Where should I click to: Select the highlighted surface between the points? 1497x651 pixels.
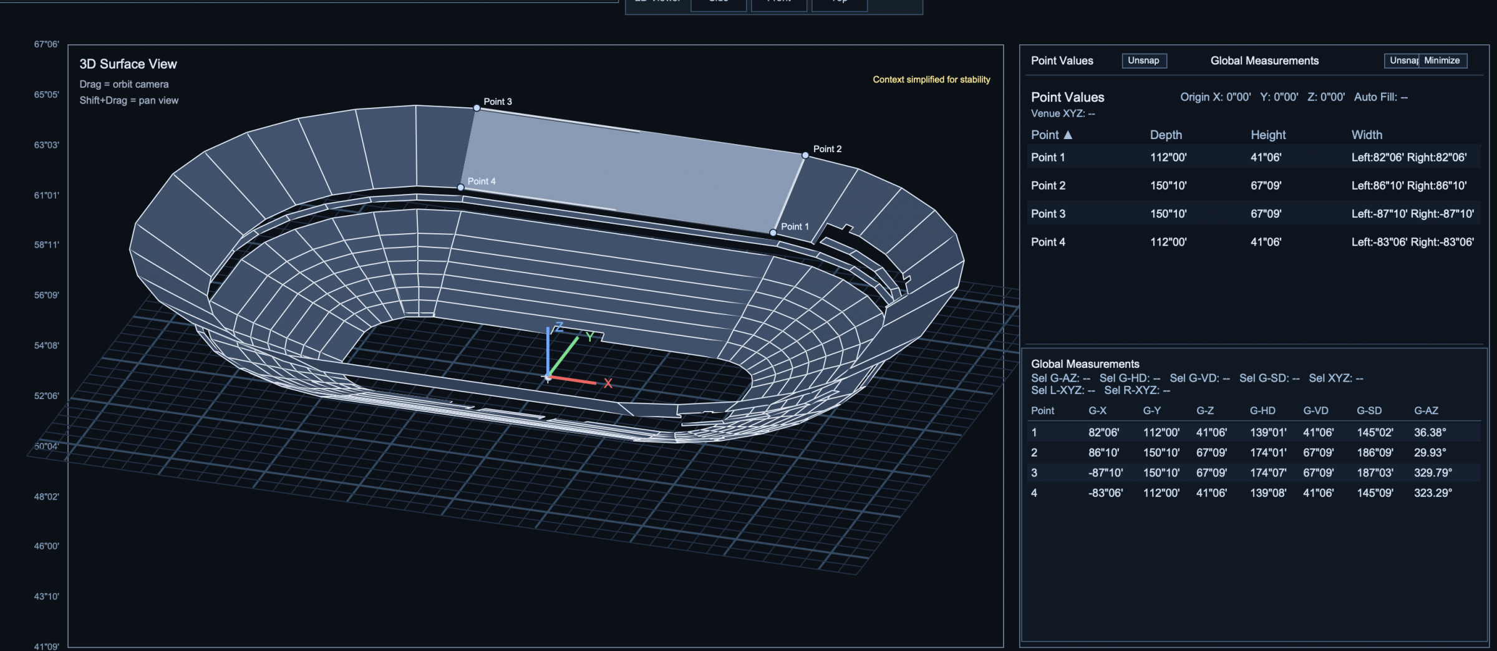[630, 168]
